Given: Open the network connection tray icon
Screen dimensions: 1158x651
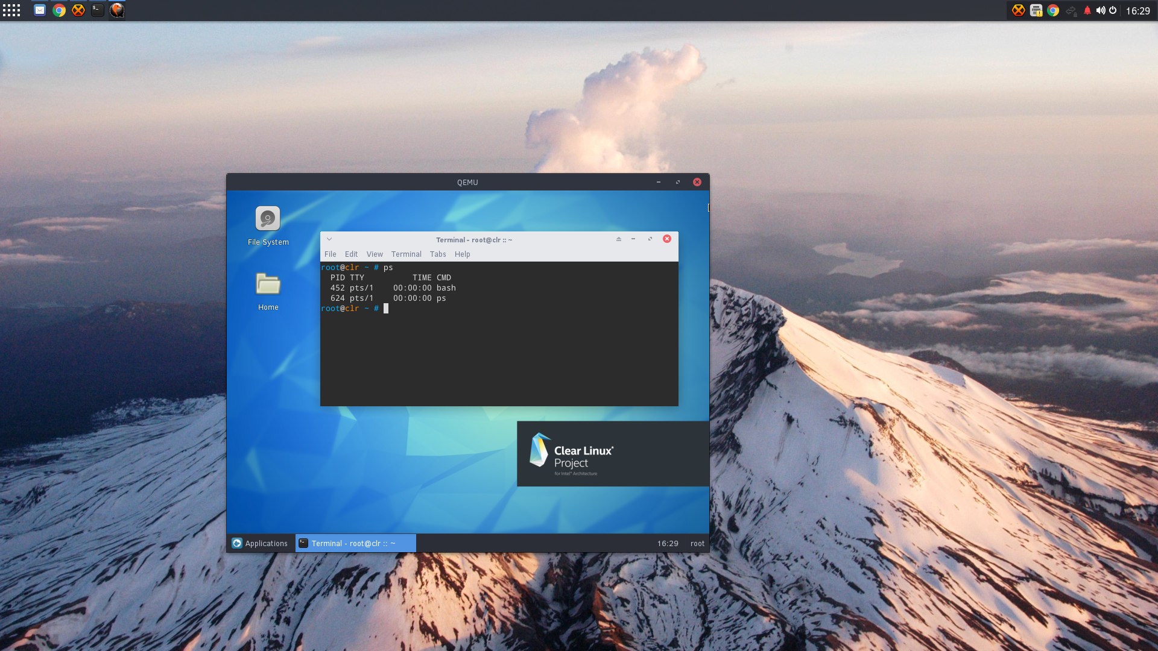Looking at the screenshot, I should (x=1071, y=10).
